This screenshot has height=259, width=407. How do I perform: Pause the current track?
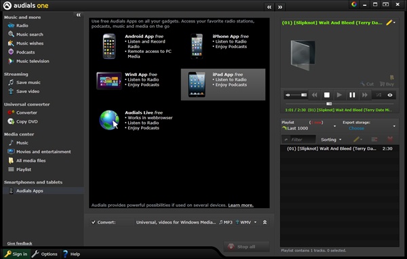352,95
